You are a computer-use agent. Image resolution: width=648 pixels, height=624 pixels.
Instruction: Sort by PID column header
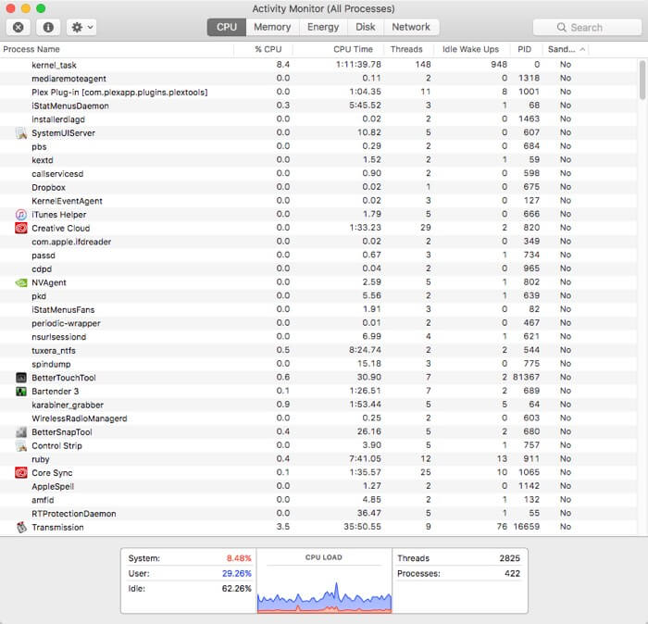(x=525, y=49)
